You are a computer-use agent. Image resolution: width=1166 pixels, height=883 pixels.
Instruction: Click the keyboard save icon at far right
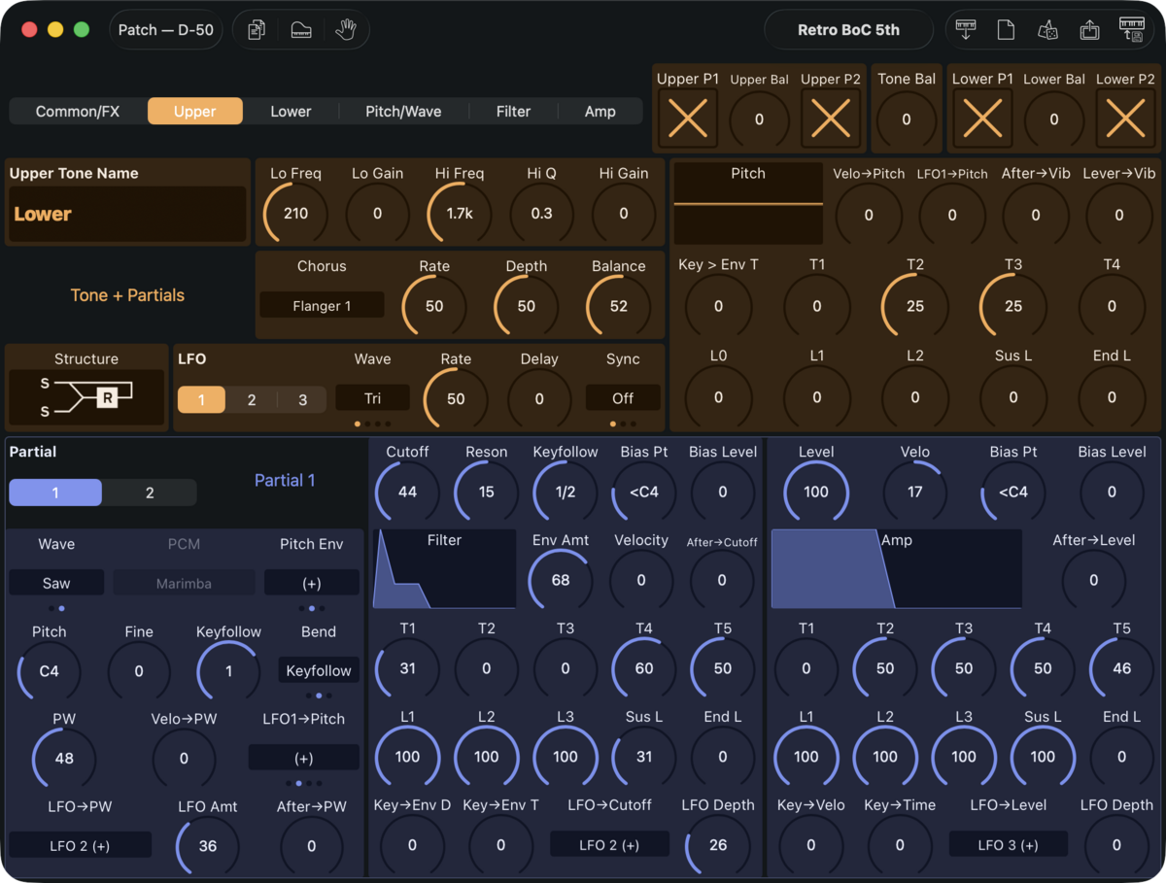click(x=1131, y=30)
